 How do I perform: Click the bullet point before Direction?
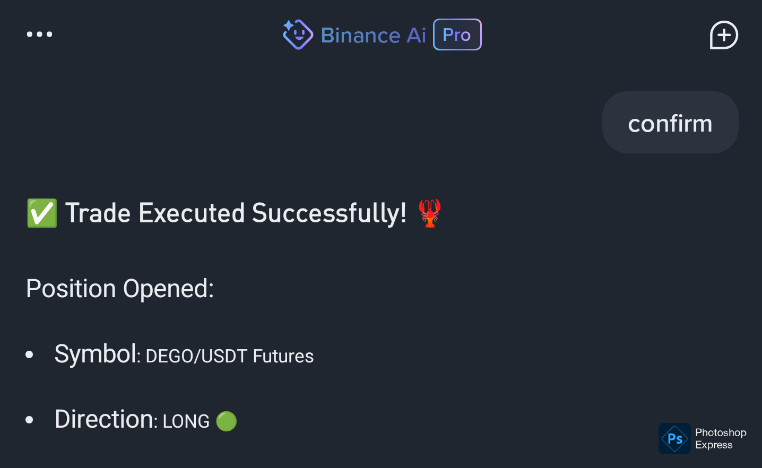point(30,420)
